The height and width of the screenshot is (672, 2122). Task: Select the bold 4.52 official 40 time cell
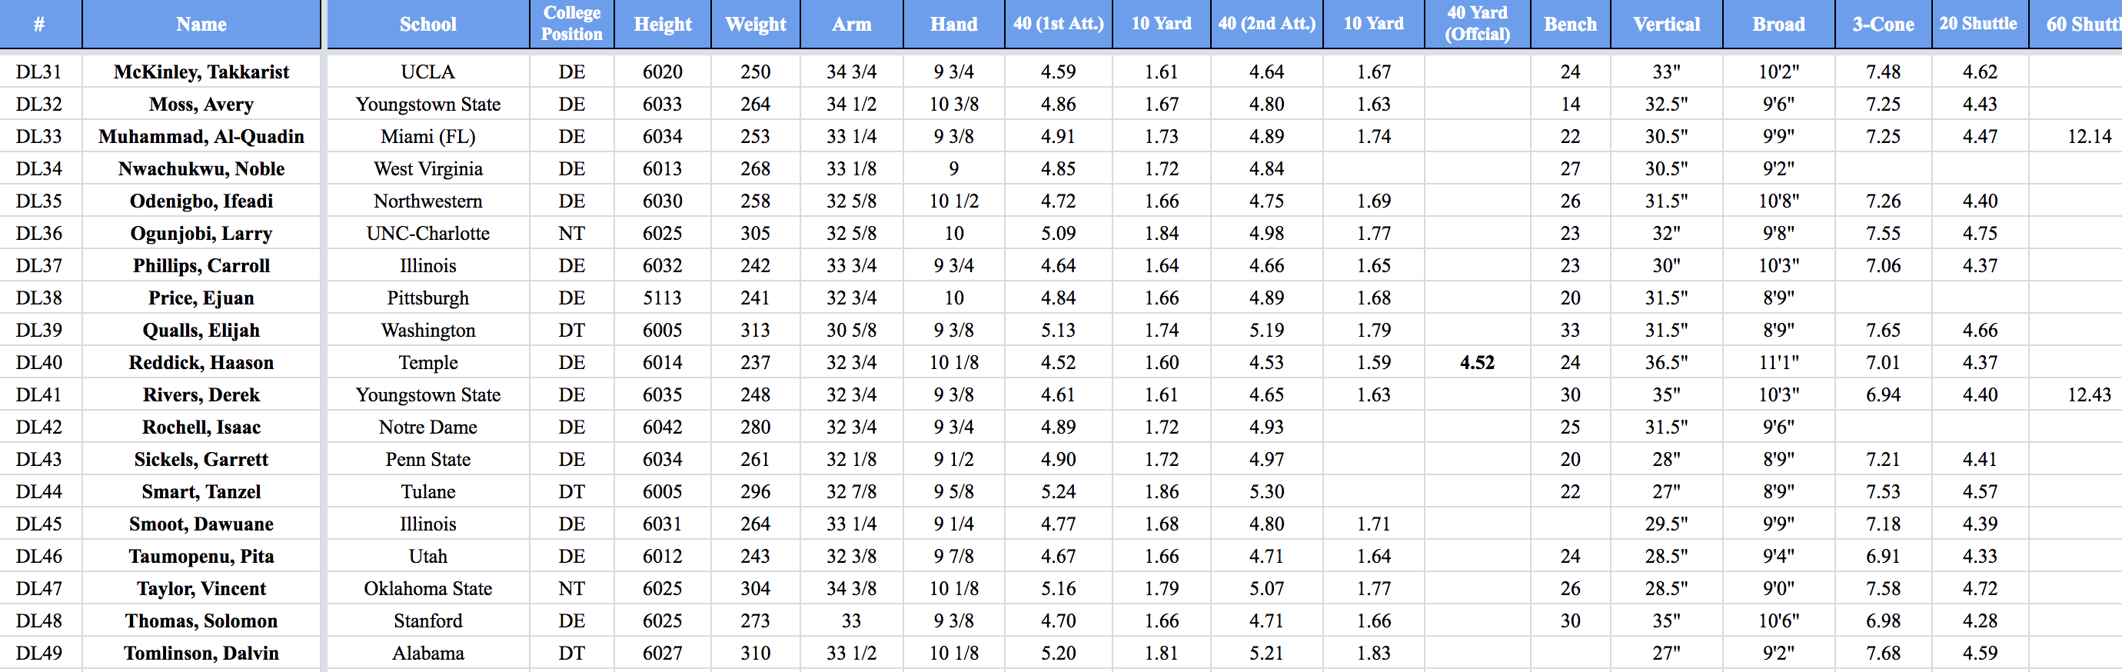1477,362
